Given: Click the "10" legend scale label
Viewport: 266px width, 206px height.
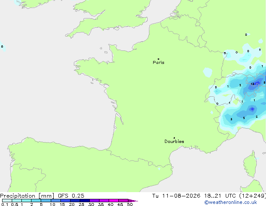Looking at the screenshot, I should point(52,204).
